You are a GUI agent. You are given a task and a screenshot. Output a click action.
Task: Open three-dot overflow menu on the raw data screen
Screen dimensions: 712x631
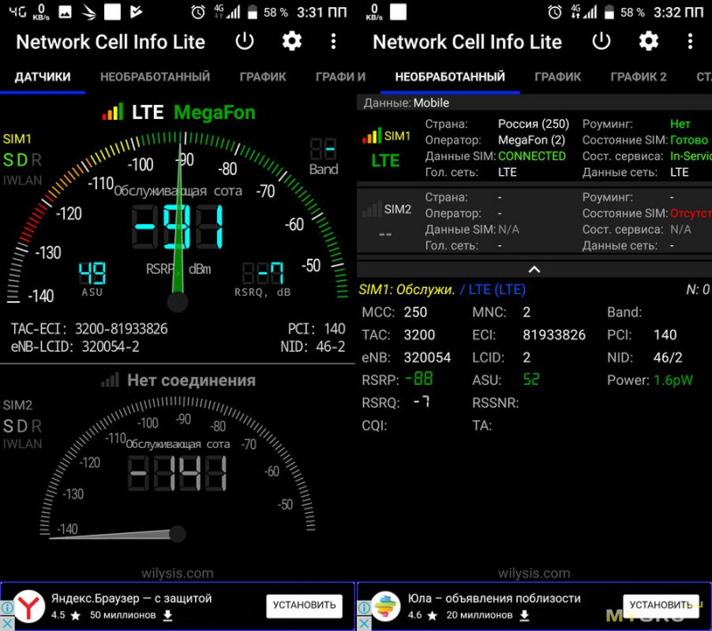[x=690, y=41]
